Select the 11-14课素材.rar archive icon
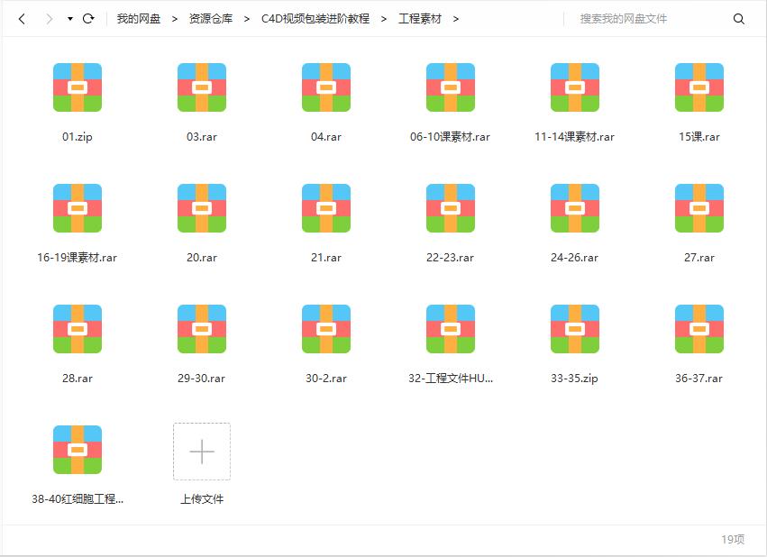767x557 pixels. [575, 87]
